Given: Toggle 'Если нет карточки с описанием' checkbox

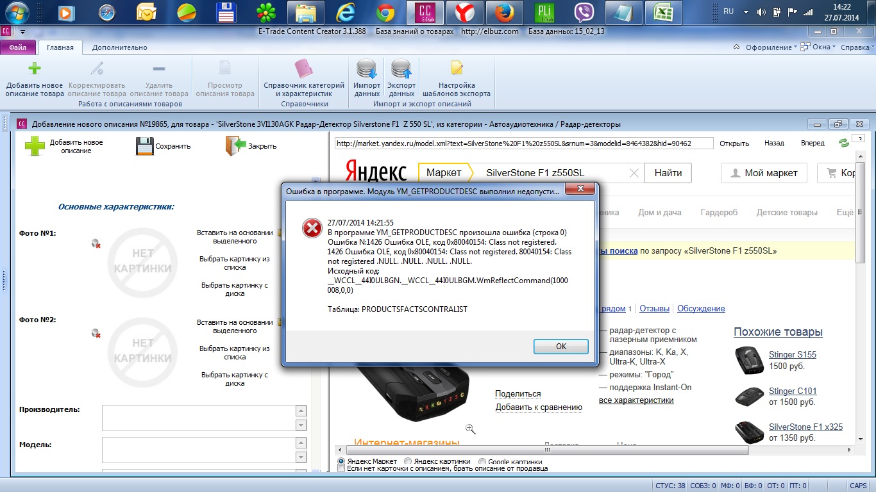Looking at the screenshot, I should click(341, 468).
